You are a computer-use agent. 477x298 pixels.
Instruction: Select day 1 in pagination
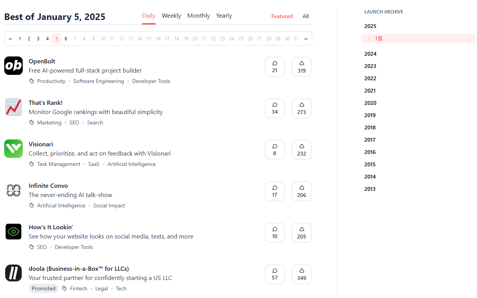[x=20, y=38]
